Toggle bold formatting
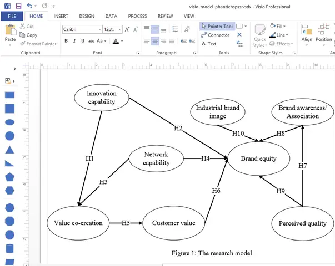The width and height of the screenshot is (335, 266). [x=66, y=41]
